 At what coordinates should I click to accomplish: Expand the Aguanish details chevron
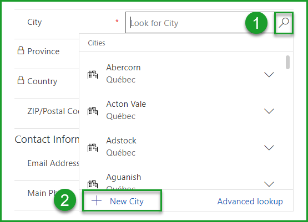click(269, 184)
